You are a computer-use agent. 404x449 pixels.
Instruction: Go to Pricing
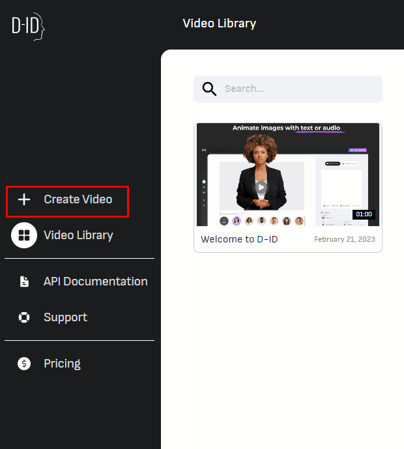coord(62,364)
